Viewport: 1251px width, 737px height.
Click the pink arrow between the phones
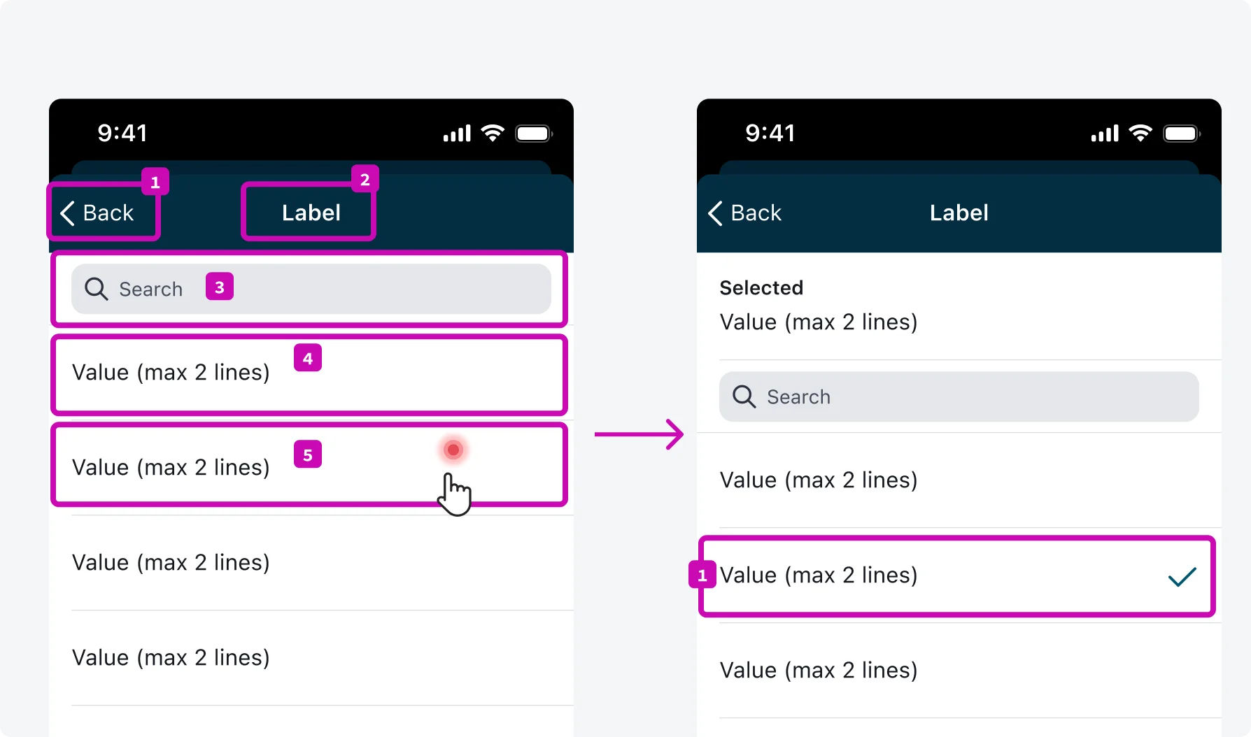[x=638, y=434]
